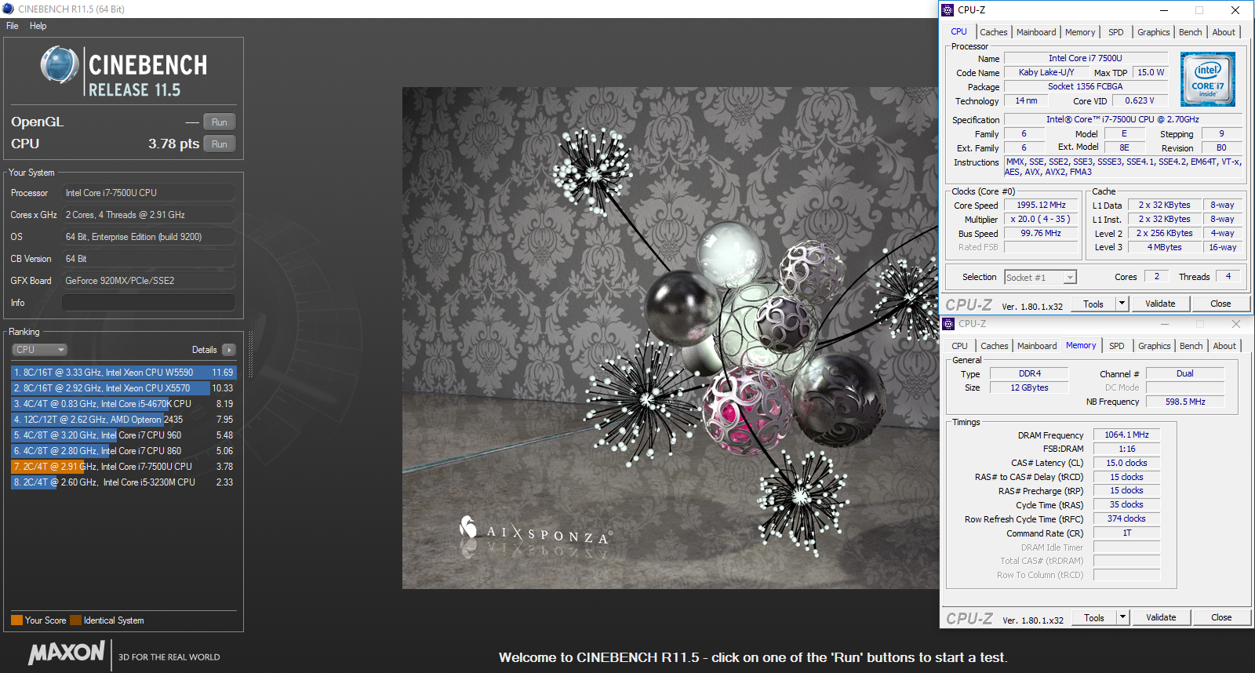The height and width of the screenshot is (673, 1255).
Task: Select ranking row Xeon CPU W5590
Action: pos(123,373)
